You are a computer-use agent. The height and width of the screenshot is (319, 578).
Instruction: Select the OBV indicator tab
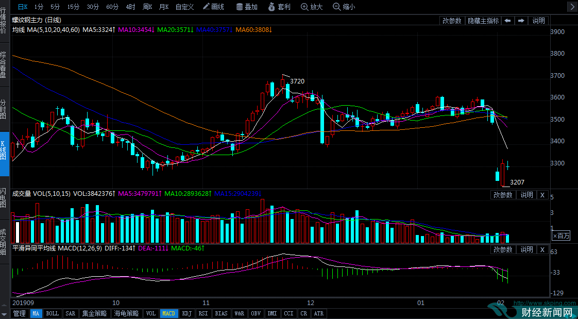[x=256, y=313]
